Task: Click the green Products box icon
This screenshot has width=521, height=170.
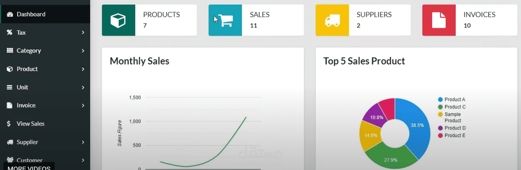Action: 118,20
